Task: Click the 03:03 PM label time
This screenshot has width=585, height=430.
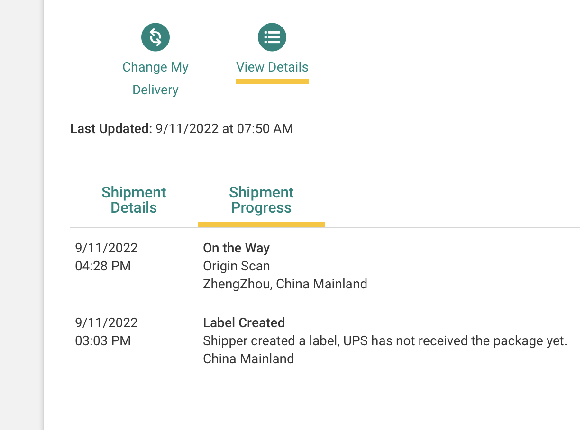Action: click(x=103, y=341)
